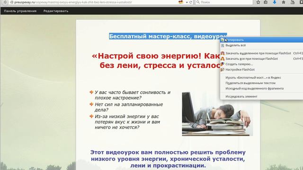The width and height of the screenshot is (303, 170).
Task: Click the German flag icon in address bar
Action: coord(181,2)
